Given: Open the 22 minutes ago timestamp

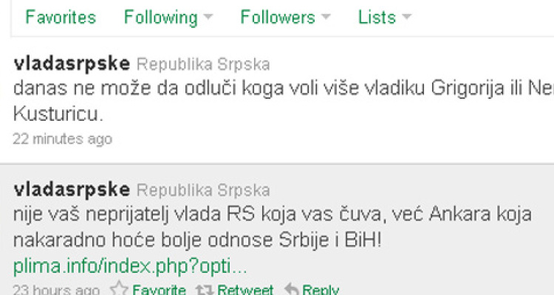Looking at the screenshot, I should click(63, 139).
